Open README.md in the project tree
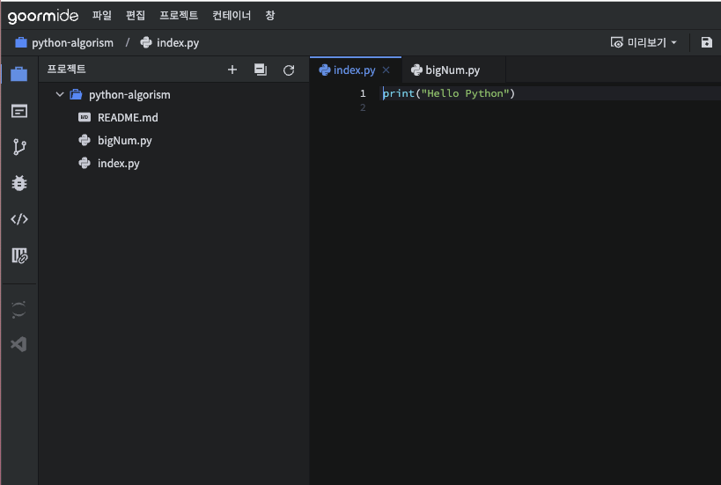The height and width of the screenshot is (485, 721). [x=128, y=118]
